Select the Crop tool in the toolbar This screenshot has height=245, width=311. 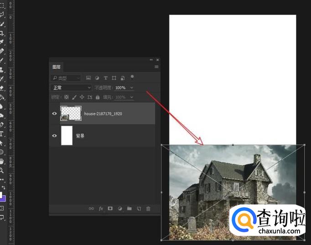(2, 33)
